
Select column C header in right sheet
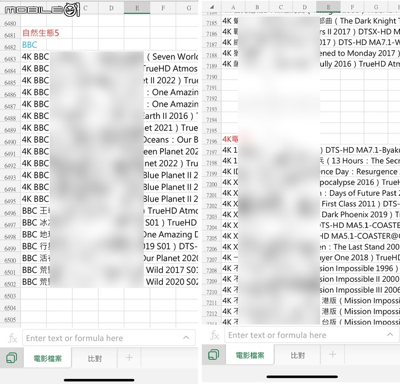pos(281,7)
